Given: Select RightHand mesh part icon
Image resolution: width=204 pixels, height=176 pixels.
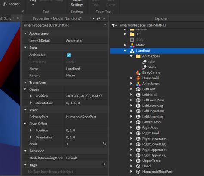Looking at the screenshot, I should click(138, 133).
